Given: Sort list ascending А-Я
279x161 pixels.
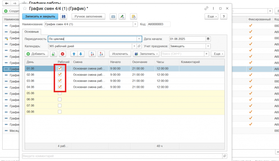Looking at the screenshot, I should point(93,54).
